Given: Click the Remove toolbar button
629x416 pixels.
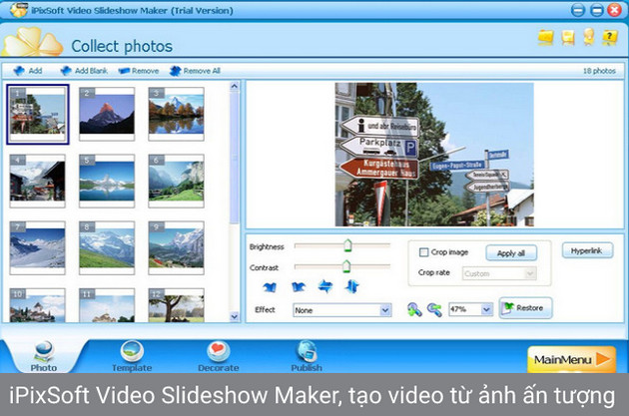Looking at the screenshot, I should coord(139,71).
